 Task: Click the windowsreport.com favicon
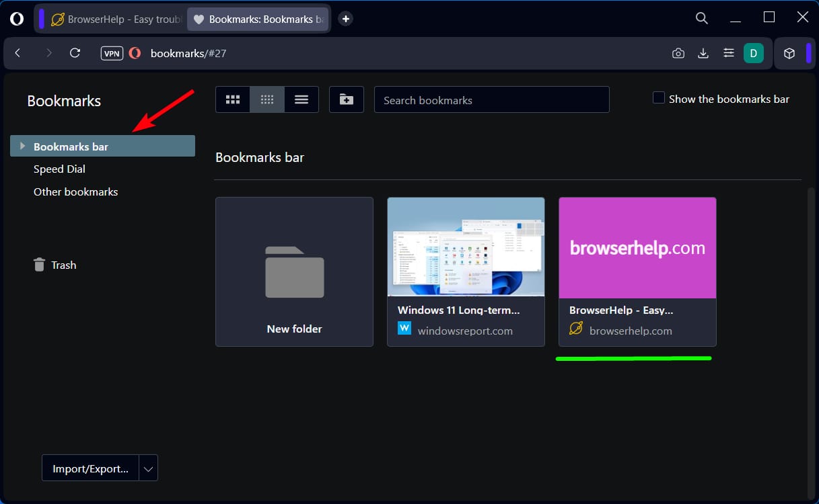coord(404,329)
